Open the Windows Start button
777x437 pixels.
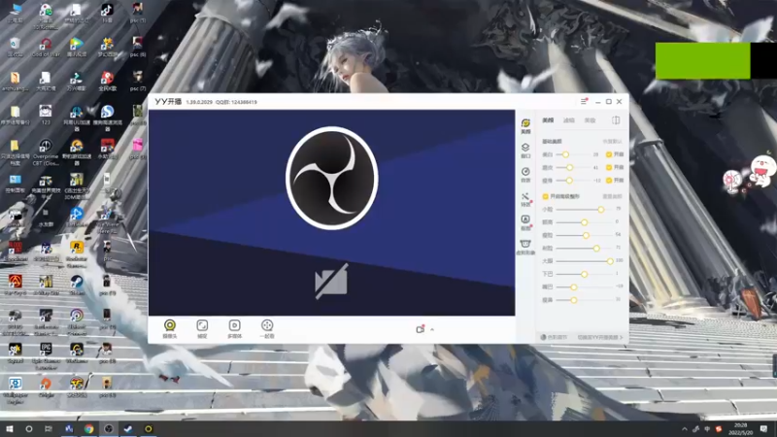click(10, 429)
